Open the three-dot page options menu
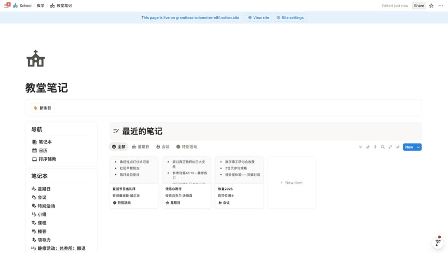This screenshot has height=253, width=448. [x=441, y=6]
